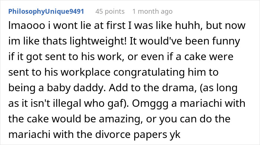This screenshot has height=145, width=260.
Task: Open the 1 month ago timestamp permalink
Action: click(152, 11)
